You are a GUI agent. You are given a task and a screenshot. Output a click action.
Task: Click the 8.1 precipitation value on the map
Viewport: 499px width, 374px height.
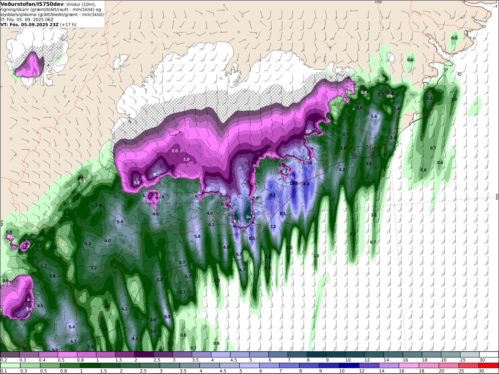tap(283, 214)
